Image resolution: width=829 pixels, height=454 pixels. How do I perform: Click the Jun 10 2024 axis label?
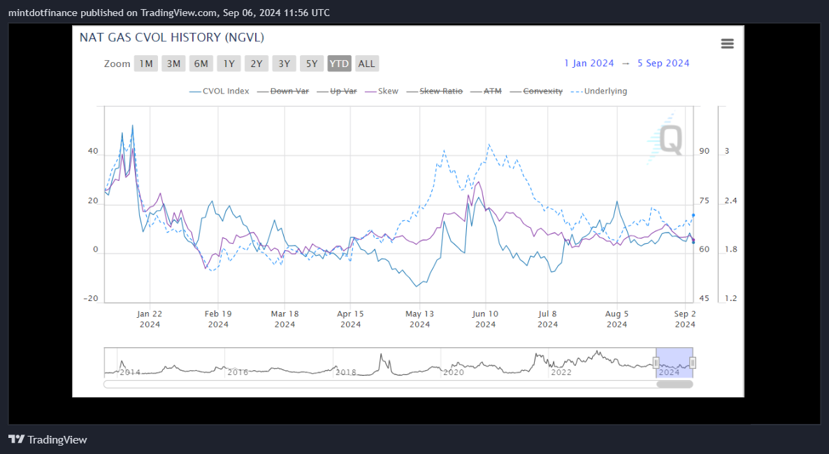click(x=485, y=318)
